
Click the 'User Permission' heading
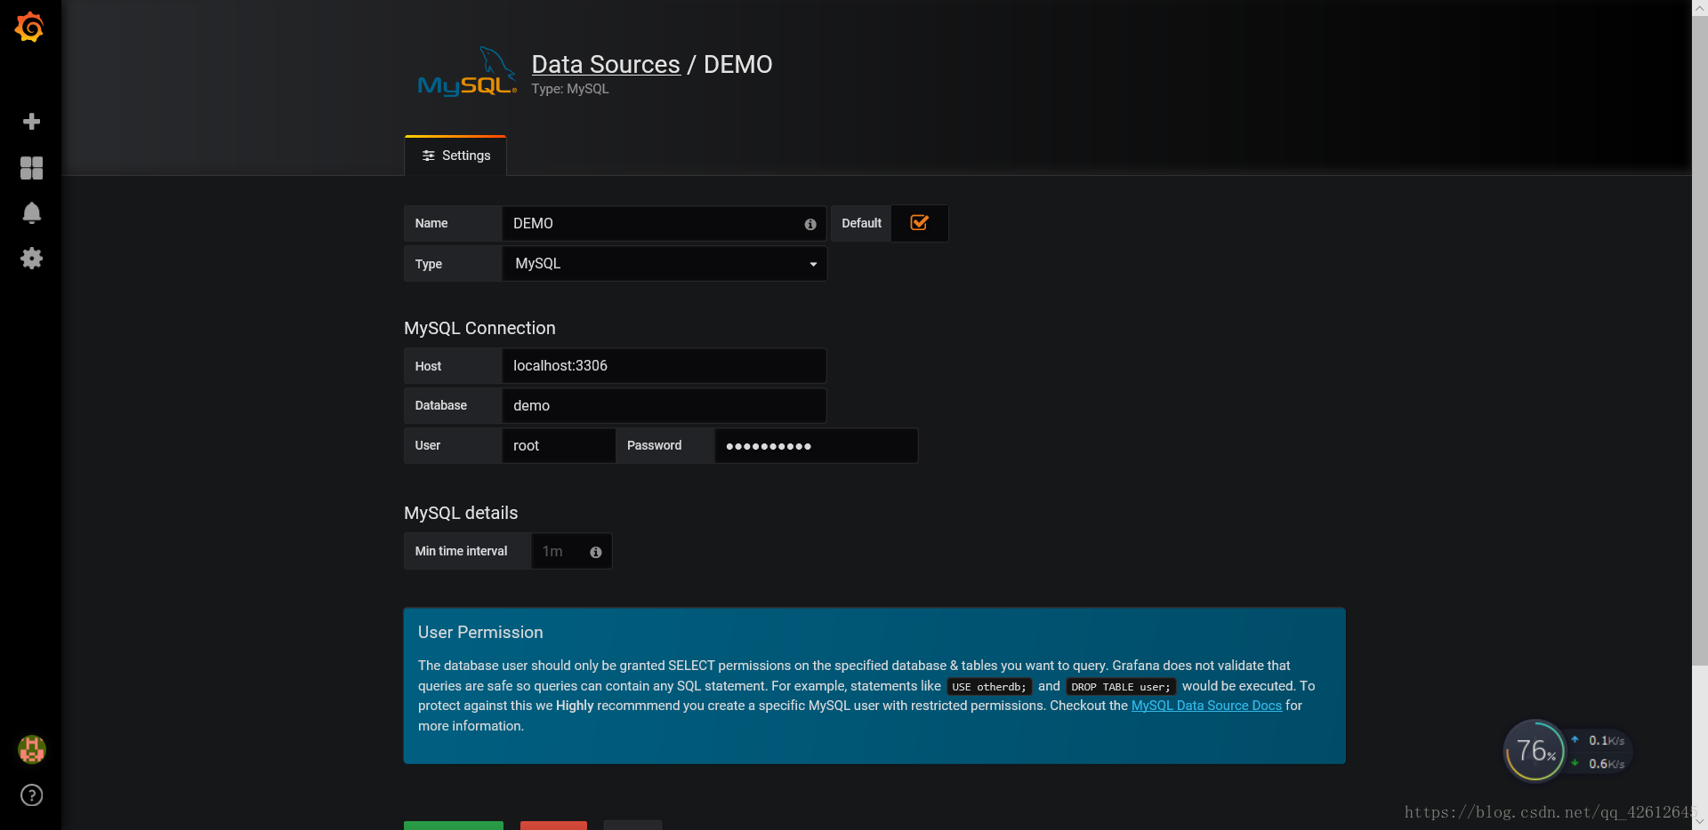[480, 633]
